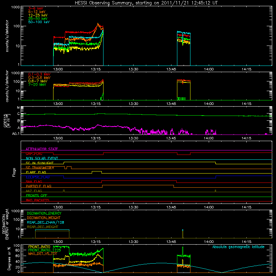Pick the SC_TRANSMITTER flag label
276x276 pixels.
pyautogui.click(x=40, y=168)
